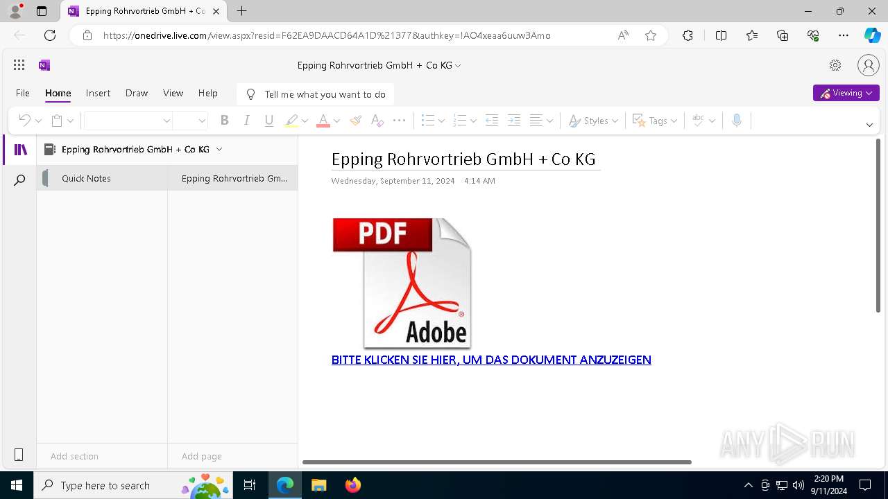Open the Copilot icon in Edge
The image size is (888, 499).
(x=872, y=35)
